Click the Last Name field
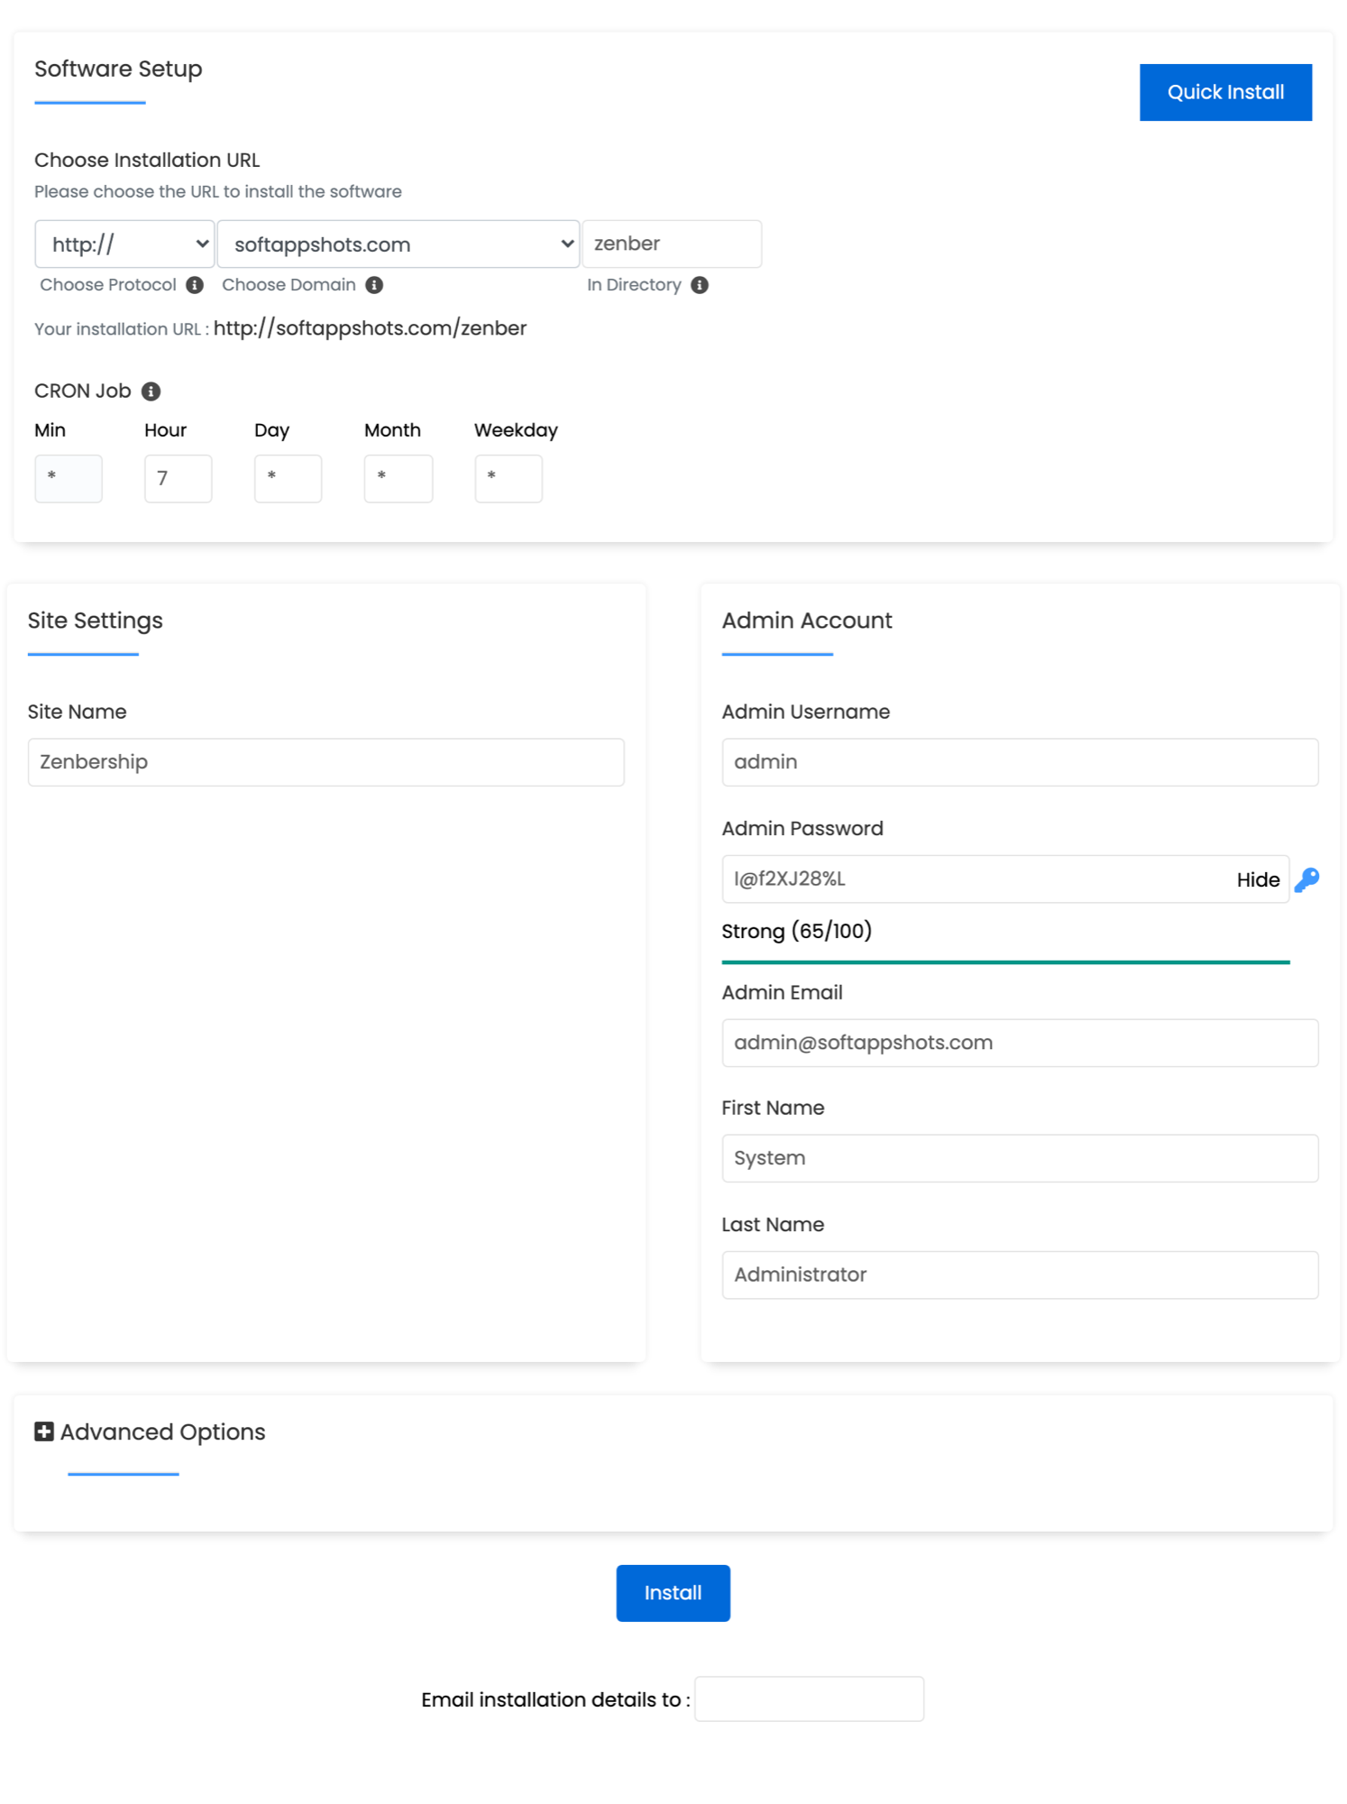 (1021, 1275)
